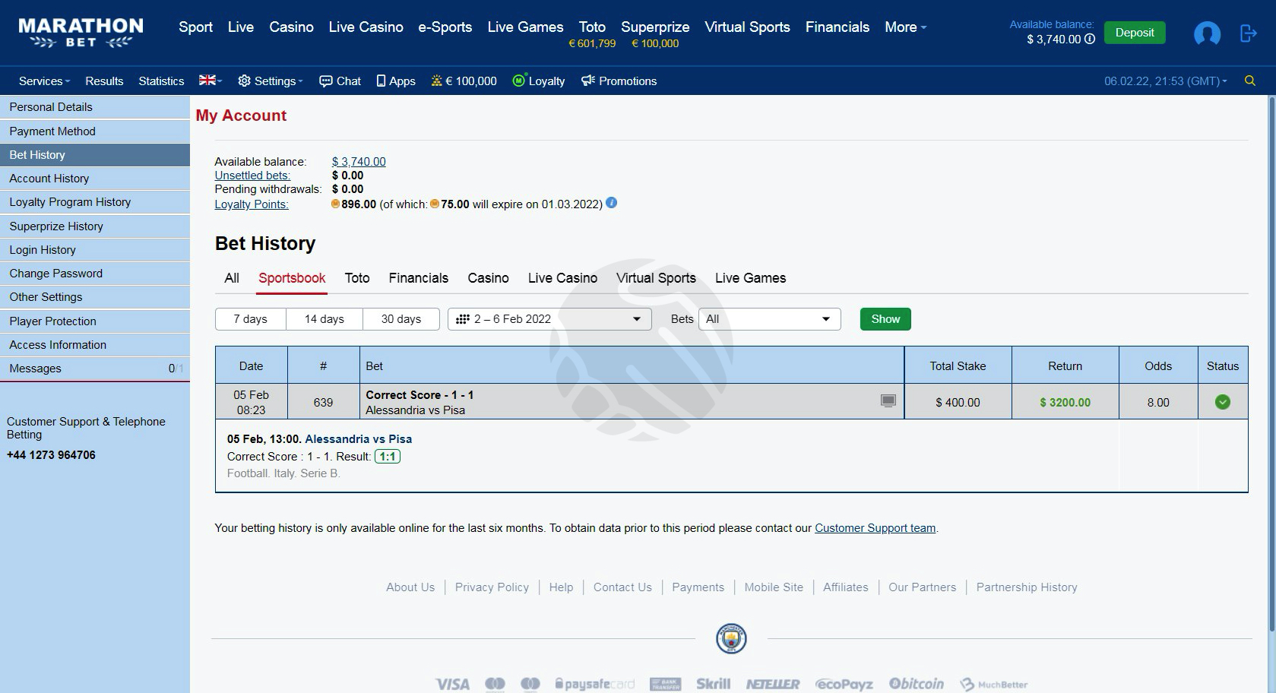Click the € 100,000 jackpot toolbar item
This screenshot has height=693, width=1276.
click(x=464, y=81)
